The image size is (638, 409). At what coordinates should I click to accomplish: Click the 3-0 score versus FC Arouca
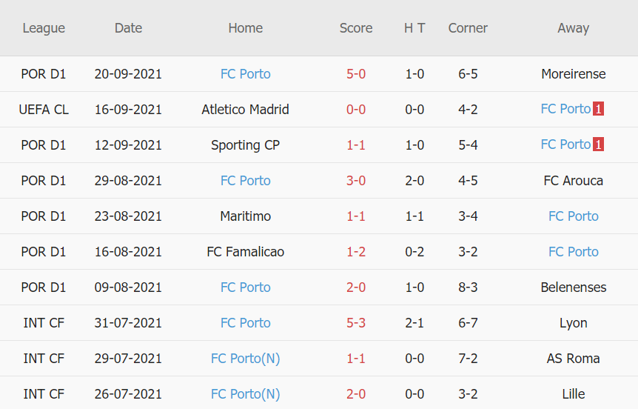tap(356, 181)
